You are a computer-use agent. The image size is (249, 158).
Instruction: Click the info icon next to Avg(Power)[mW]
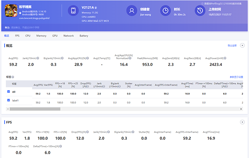(225, 58)
